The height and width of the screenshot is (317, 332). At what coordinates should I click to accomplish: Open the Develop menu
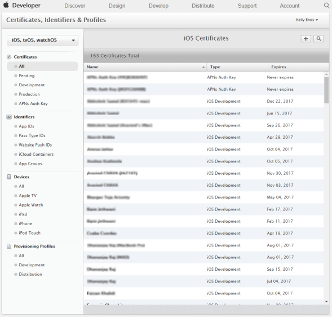coord(158,6)
